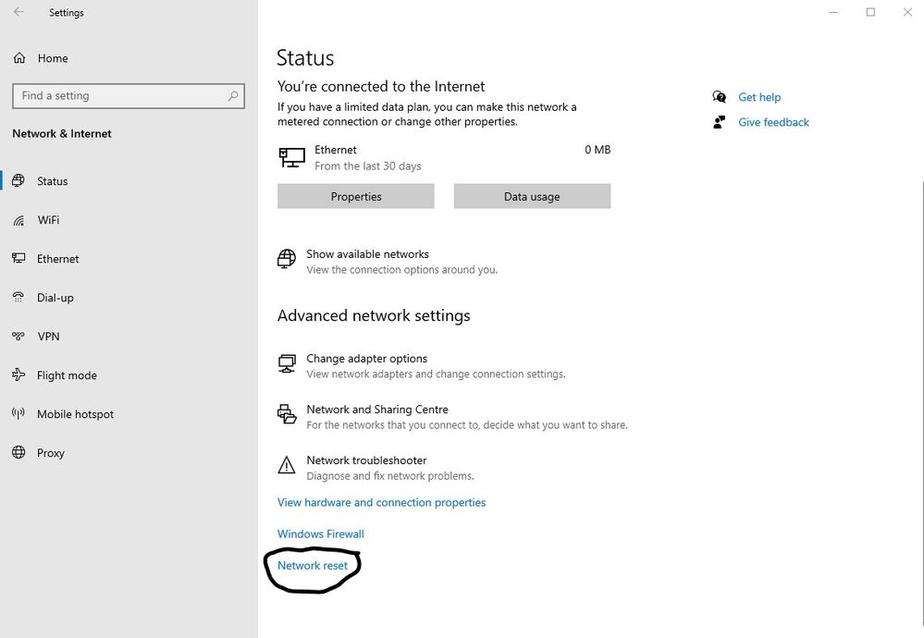Viewport: 924px width, 638px height.
Task: Select the VPN sidebar icon
Action: pyautogui.click(x=18, y=337)
